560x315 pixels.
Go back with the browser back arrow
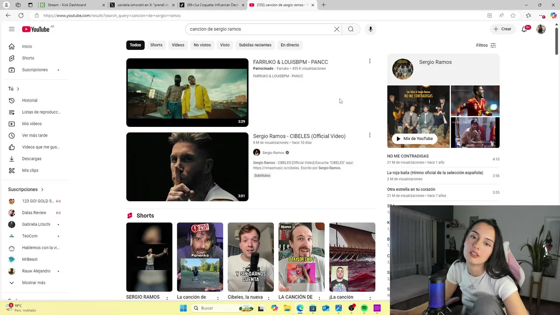8,15
